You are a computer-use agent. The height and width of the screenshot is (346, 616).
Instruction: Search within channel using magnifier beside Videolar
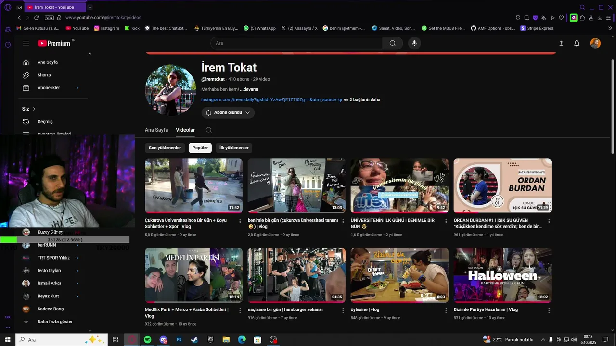point(208,130)
